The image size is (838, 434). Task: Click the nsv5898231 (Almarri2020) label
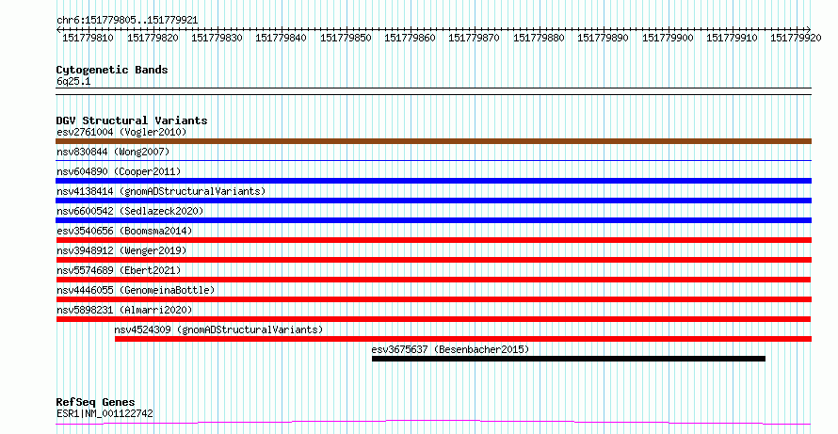124,310
